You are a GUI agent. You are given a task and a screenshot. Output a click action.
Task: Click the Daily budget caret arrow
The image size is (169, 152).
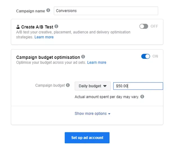105,86
